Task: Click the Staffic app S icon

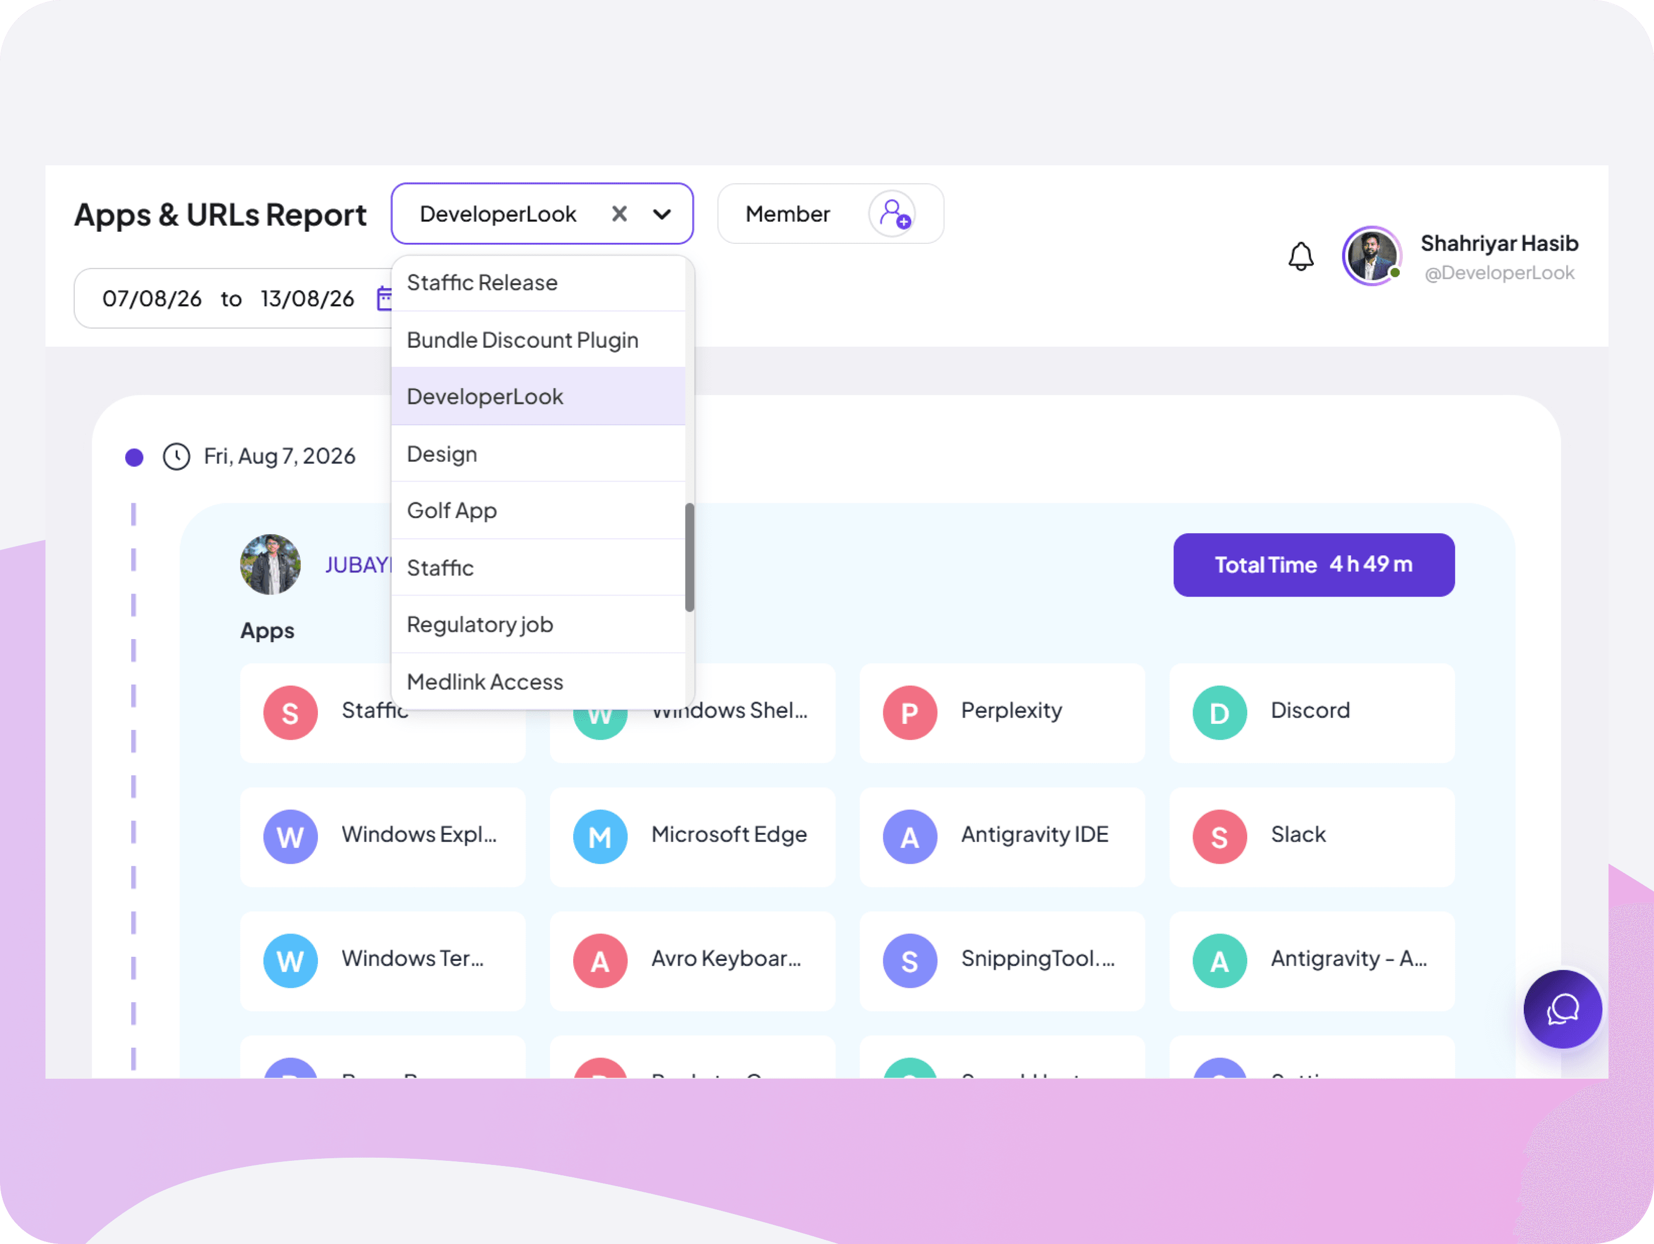Action: pos(290,713)
